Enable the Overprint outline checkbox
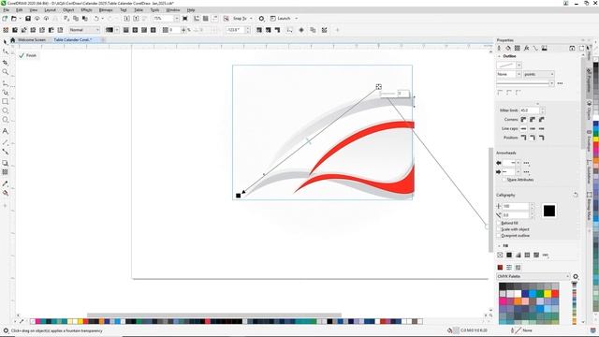The image size is (599, 337). click(x=499, y=235)
